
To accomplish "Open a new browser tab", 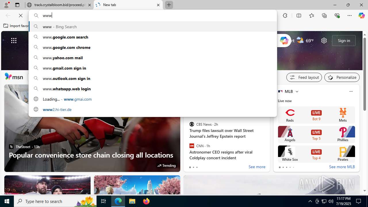I will click(169, 5).
